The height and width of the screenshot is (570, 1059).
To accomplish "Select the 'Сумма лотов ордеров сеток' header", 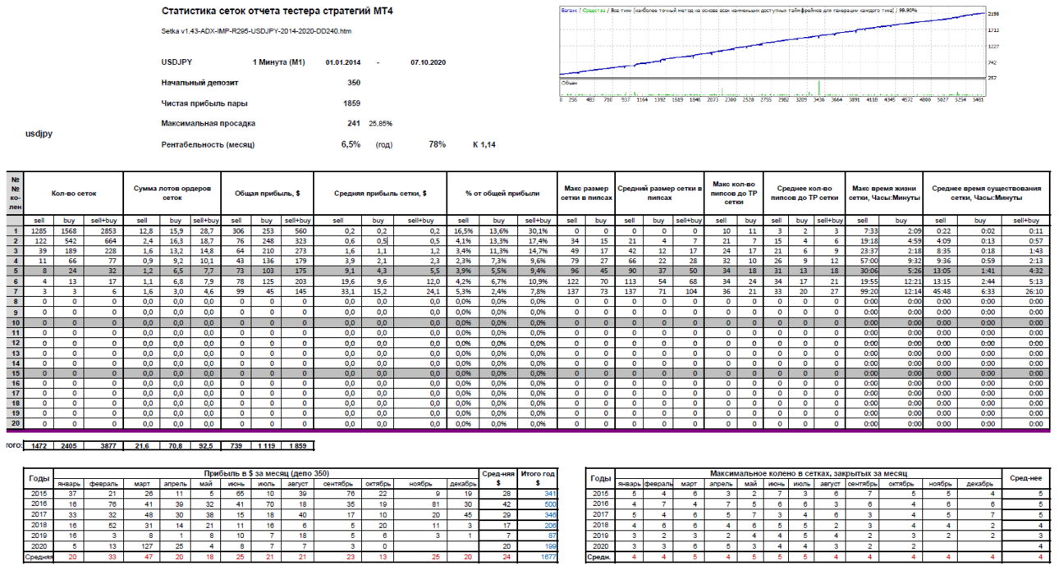I will point(172,194).
